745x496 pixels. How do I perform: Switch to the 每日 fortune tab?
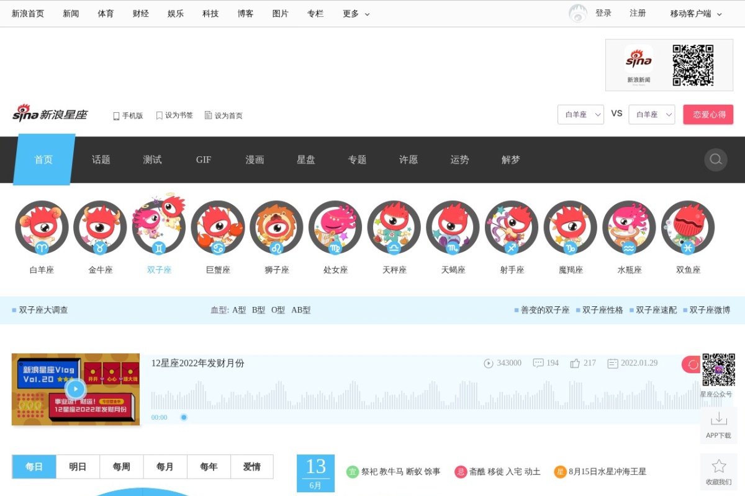pos(34,467)
